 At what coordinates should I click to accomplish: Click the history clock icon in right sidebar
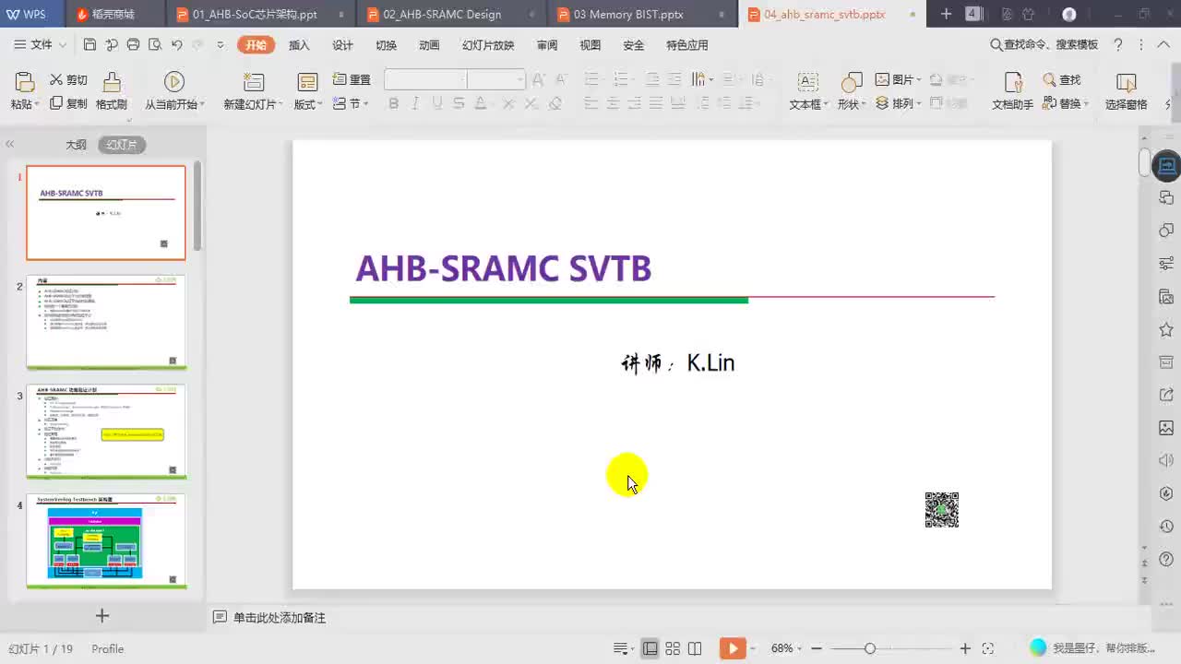pyautogui.click(x=1166, y=526)
